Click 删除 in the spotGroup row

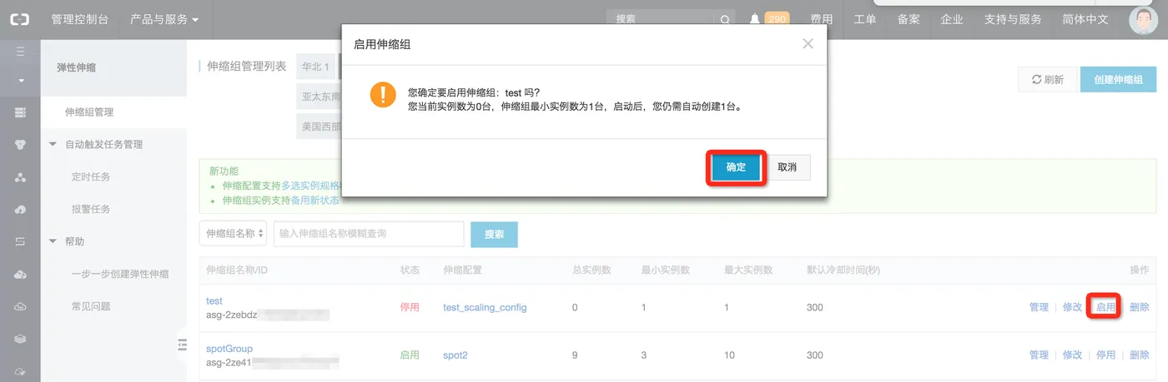[x=1139, y=355]
